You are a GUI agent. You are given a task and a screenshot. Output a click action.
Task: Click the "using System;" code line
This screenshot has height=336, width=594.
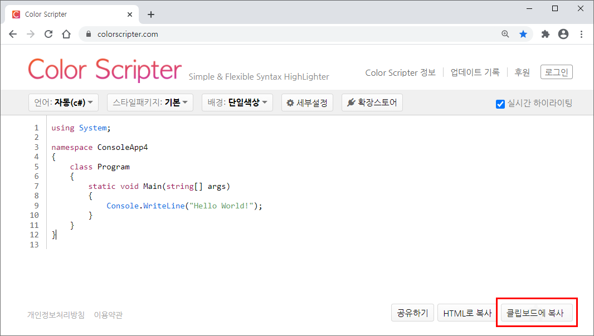click(x=81, y=128)
